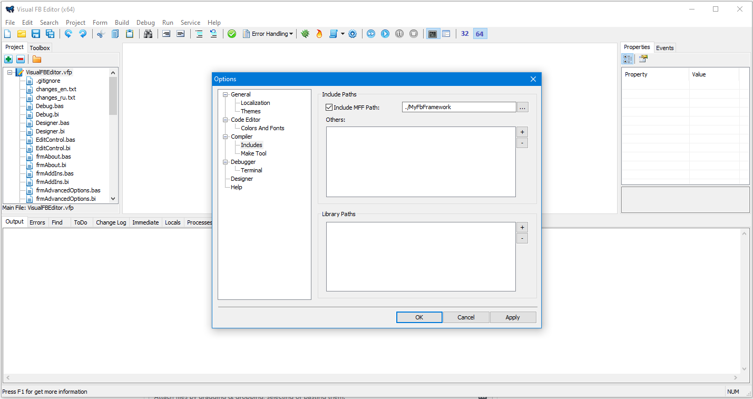Switch to the Toolbox tab
The height and width of the screenshot is (399, 753).
click(40, 47)
